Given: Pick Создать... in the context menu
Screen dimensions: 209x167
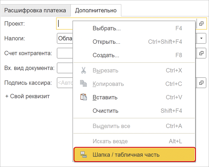Looking at the screenshot, I should point(106,55).
